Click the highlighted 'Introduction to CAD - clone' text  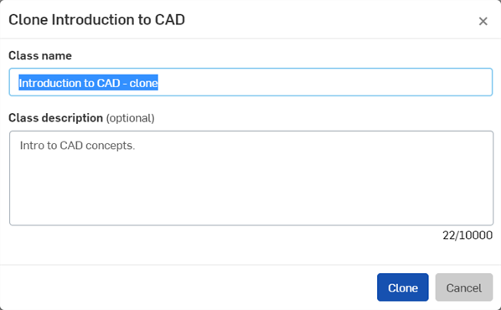(x=88, y=83)
